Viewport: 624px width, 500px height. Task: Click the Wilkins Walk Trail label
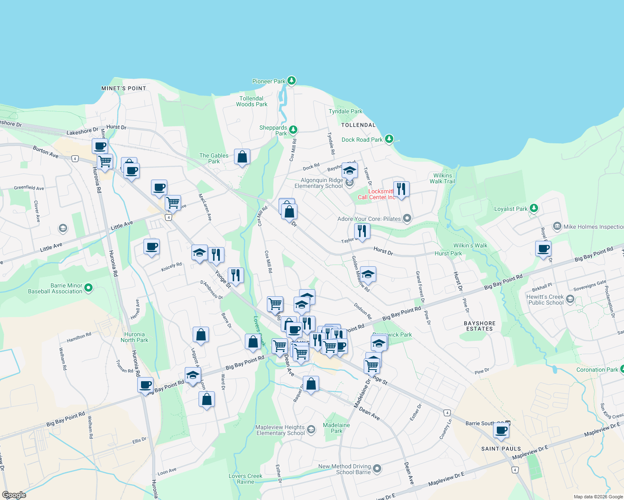(441, 178)
